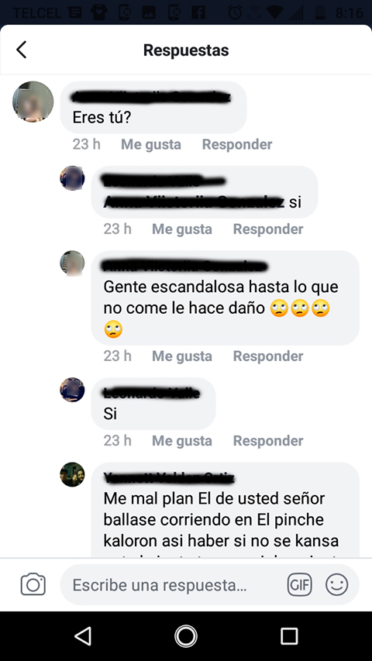Like the "Eres tú?" comment
The height and width of the screenshot is (661, 372).
(151, 145)
